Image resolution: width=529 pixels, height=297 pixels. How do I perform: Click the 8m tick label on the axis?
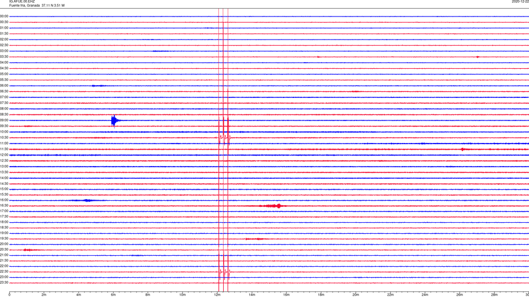pos(148,295)
